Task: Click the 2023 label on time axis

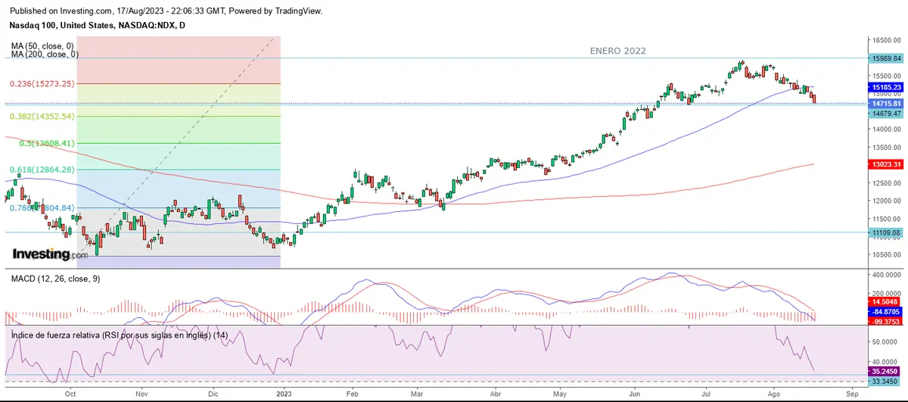Action: pos(284,394)
